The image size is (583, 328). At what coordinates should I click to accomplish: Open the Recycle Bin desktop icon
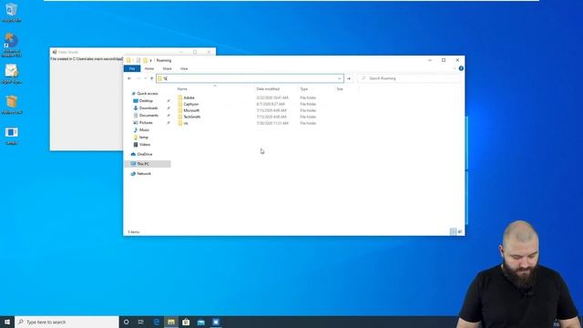[12, 12]
